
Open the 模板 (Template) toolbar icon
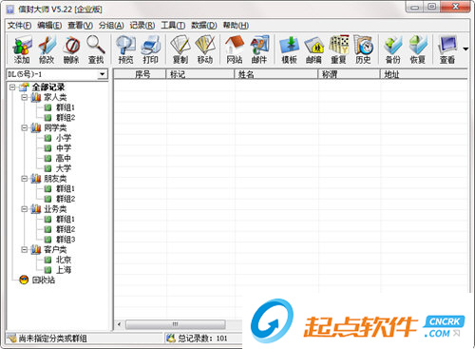click(x=289, y=49)
